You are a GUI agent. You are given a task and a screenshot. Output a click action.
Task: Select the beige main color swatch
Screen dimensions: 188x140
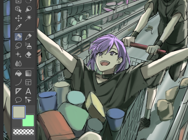click(x=19, y=112)
